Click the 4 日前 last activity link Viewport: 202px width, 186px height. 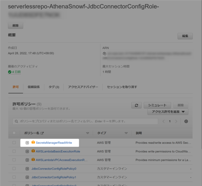point(16,72)
